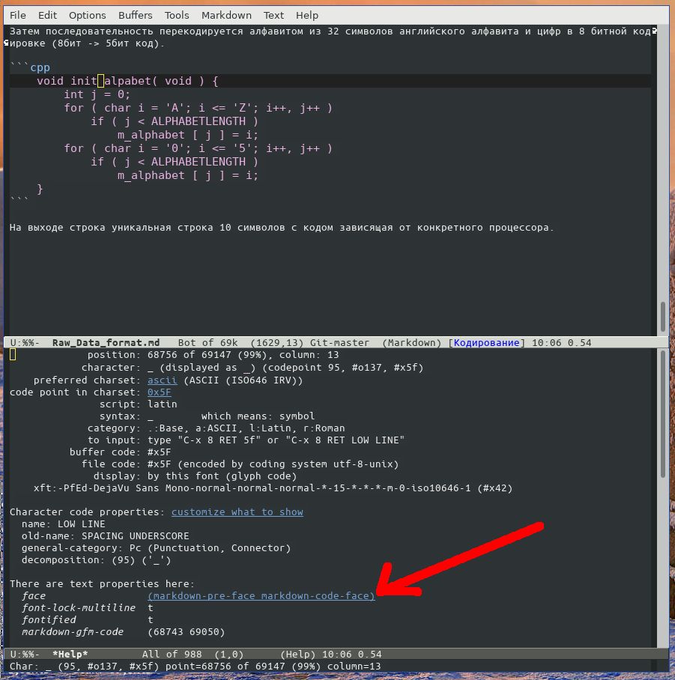Screen dimensions: 675x680
Task: Click the 0x5F code point link
Action: 160,392
